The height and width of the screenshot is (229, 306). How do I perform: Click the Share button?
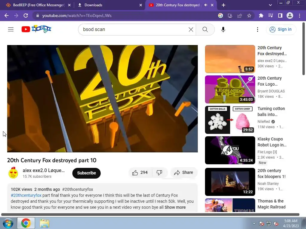coord(184,173)
